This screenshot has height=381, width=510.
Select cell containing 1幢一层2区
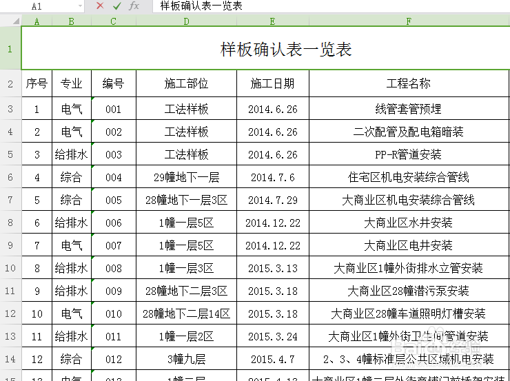pyautogui.click(x=186, y=336)
